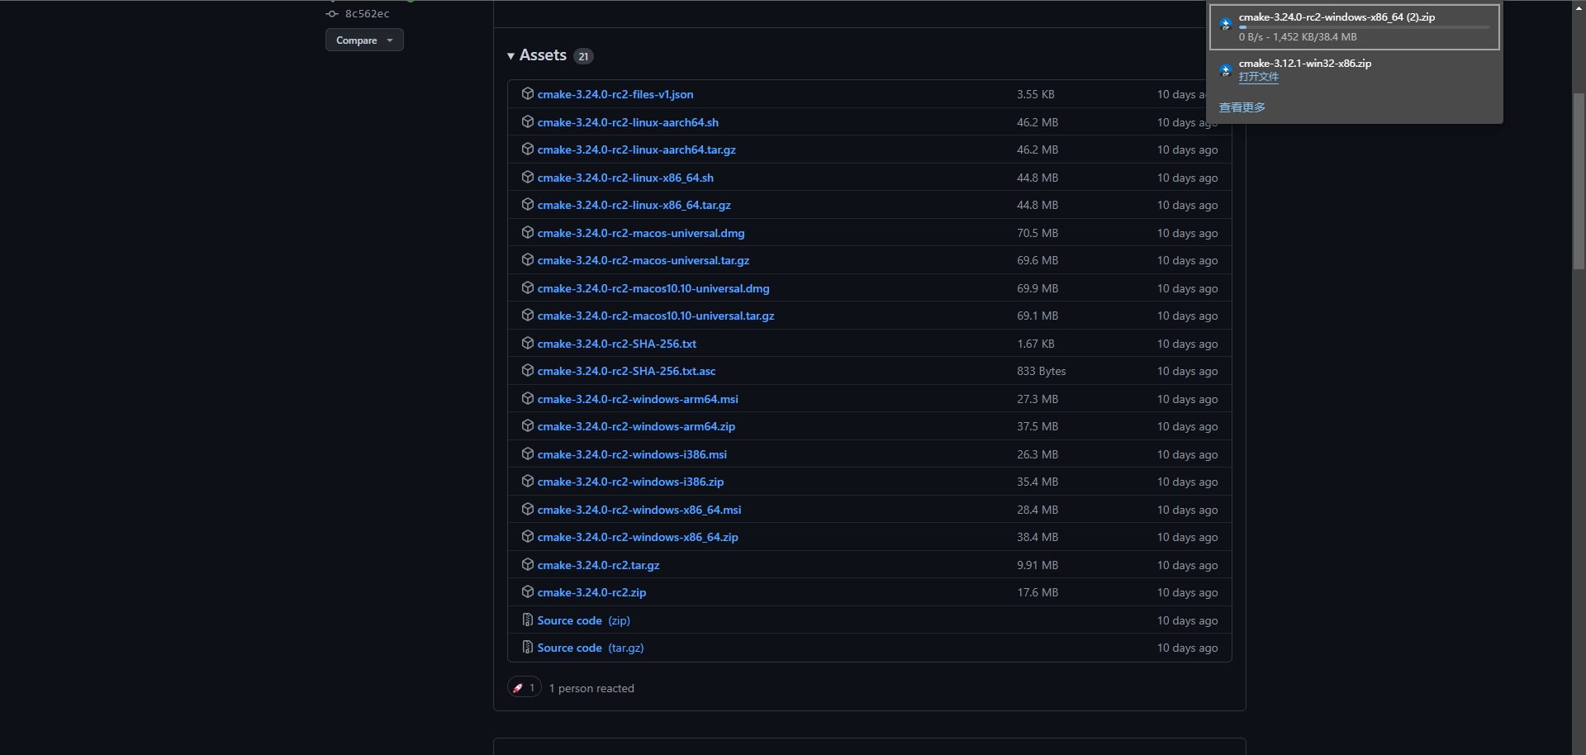
Task: Click package icon beside cmake-3.24.0-rc2.zip
Action: [x=528, y=592]
